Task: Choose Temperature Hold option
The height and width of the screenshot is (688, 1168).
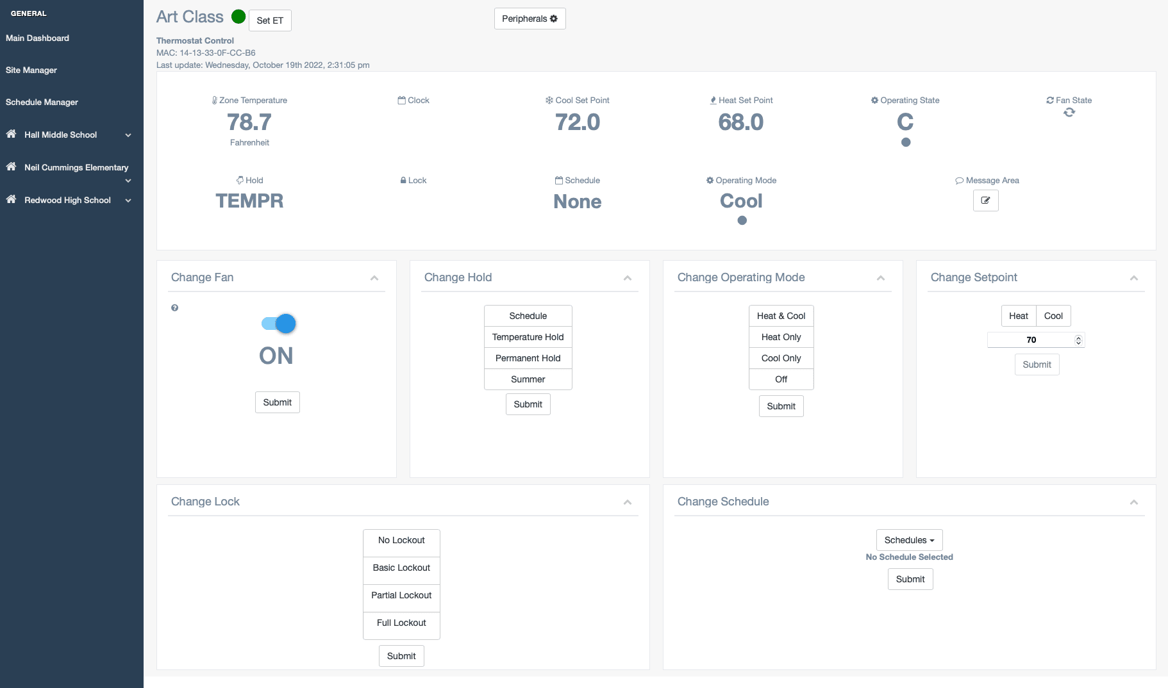Action: [x=528, y=337]
